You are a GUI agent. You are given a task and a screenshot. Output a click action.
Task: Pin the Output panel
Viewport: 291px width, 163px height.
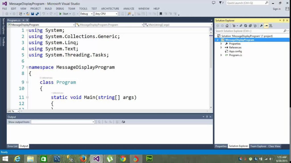(x=207, y=117)
